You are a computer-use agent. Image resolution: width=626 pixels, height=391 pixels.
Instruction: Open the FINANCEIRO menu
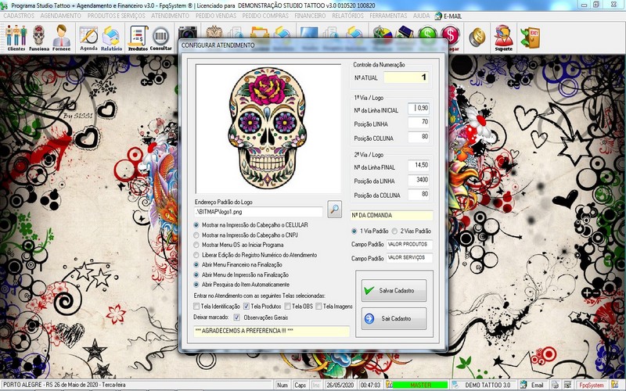click(x=310, y=16)
